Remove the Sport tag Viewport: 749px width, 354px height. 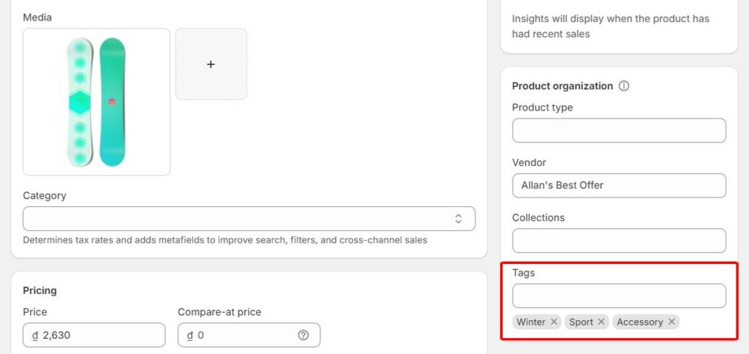click(601, 322)
